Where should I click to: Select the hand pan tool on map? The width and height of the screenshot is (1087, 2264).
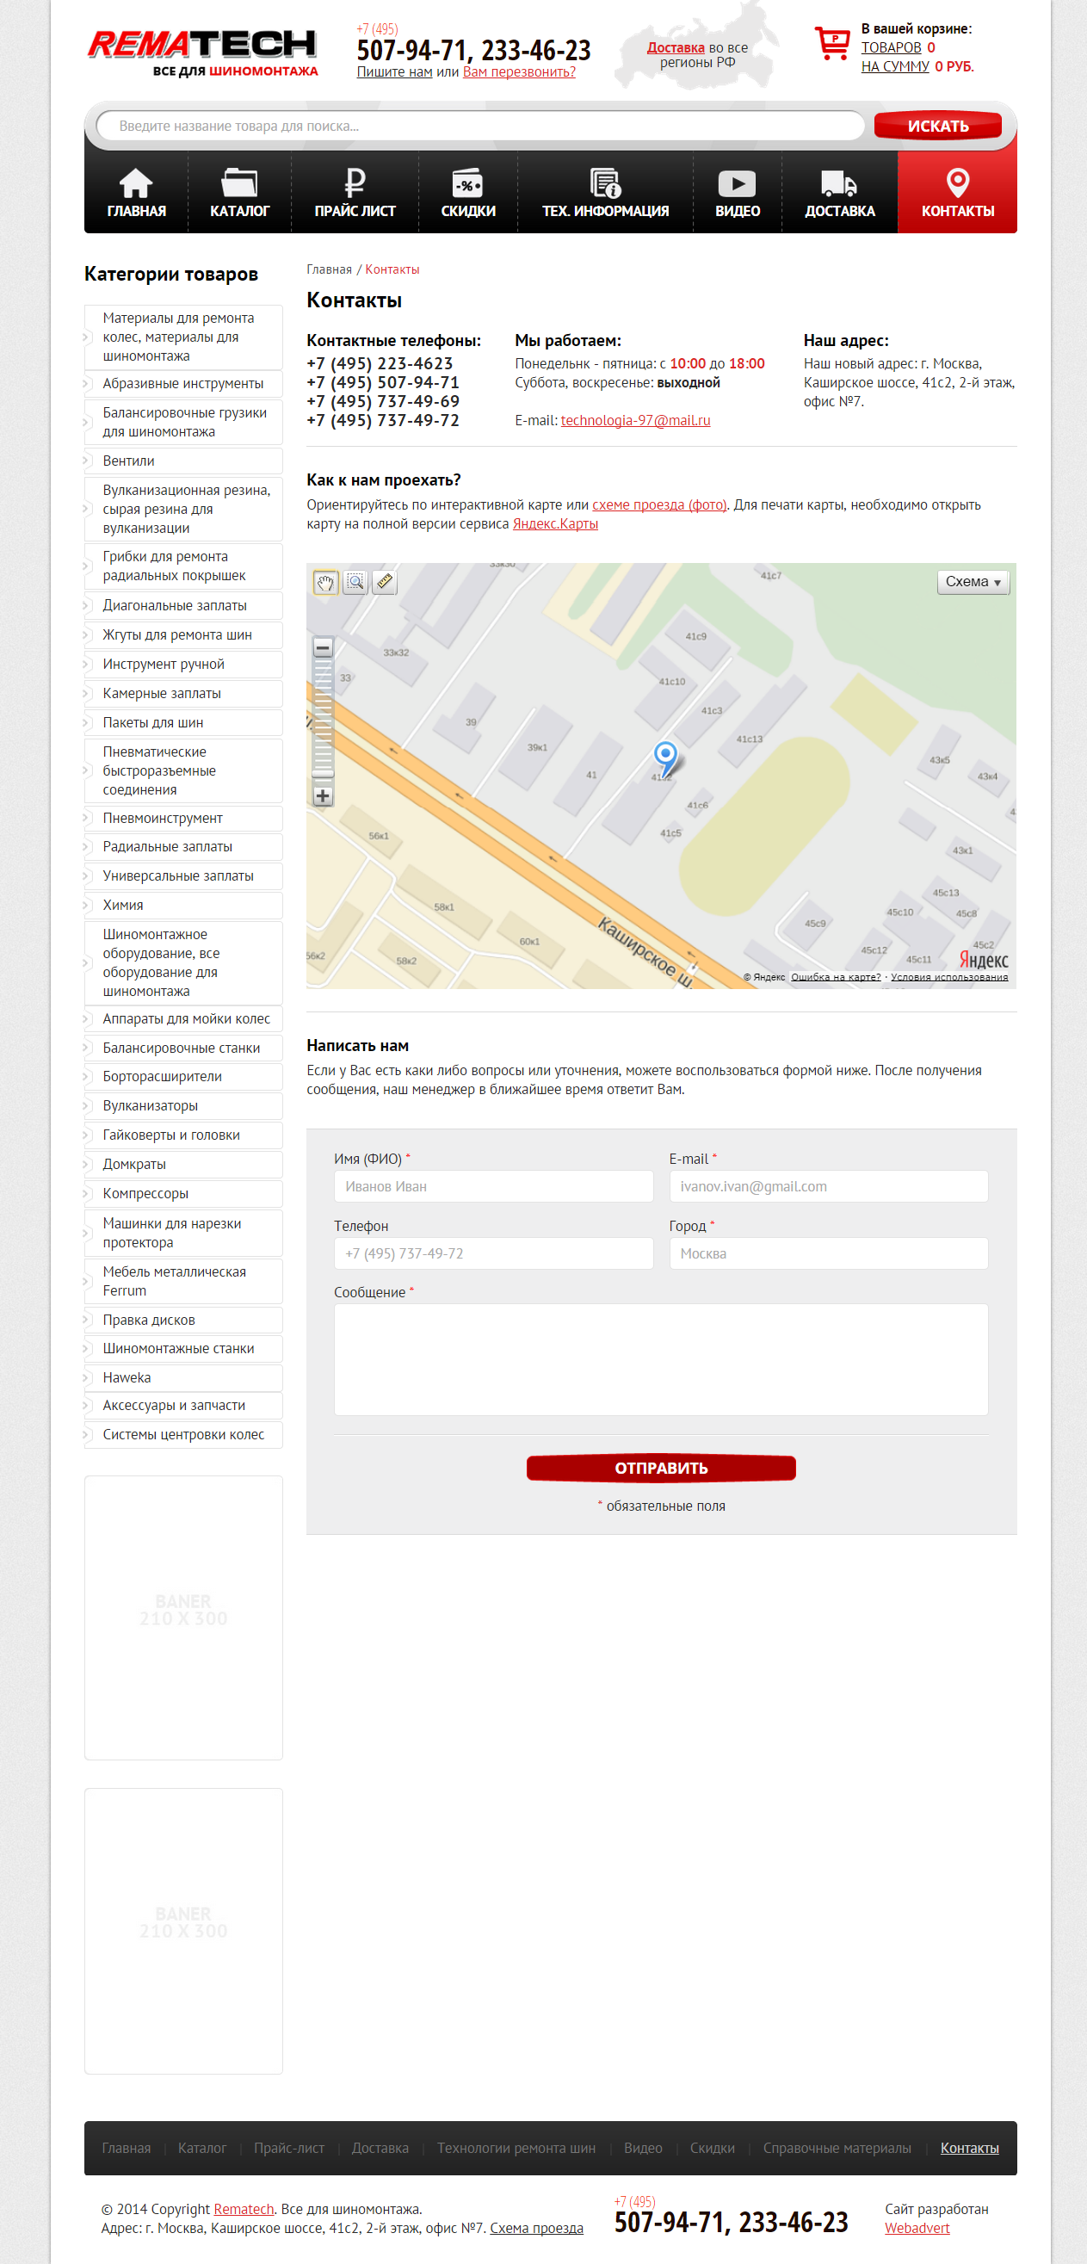coord(326,583)
